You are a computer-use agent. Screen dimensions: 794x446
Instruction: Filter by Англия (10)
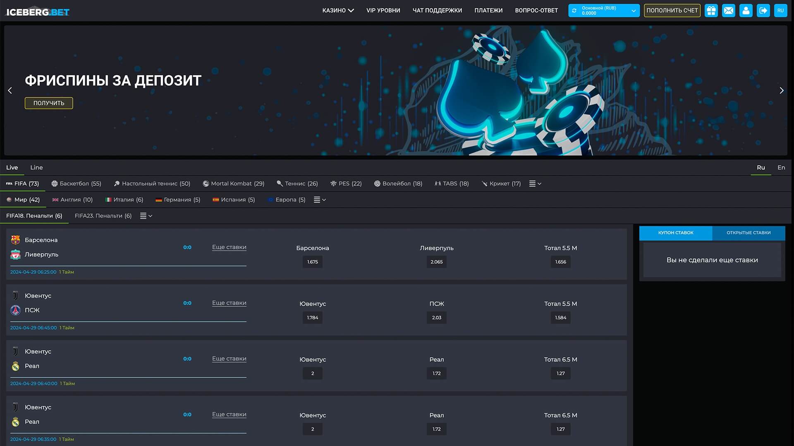click(x=72, y=200)
